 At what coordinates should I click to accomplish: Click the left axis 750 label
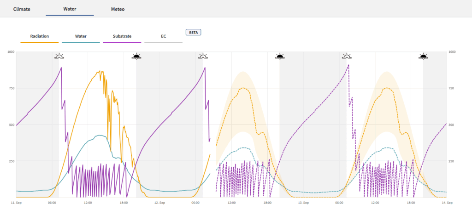[x=11, y=88]
